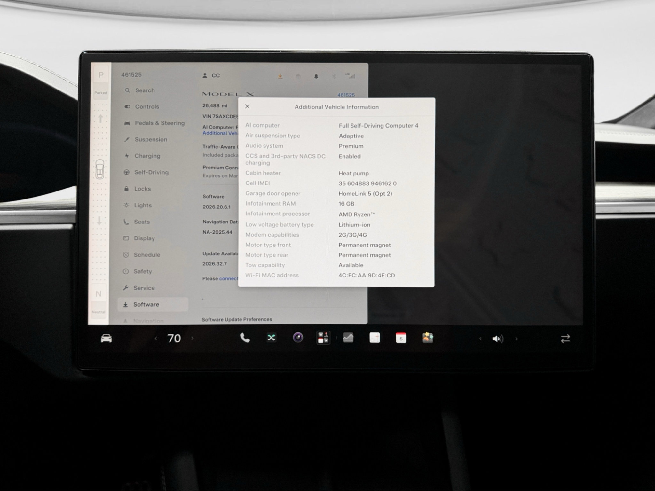The image size is (655, 491).
Task: Tap the volume speaker icon
Action: pyautogui.click(x=497, y=339)
